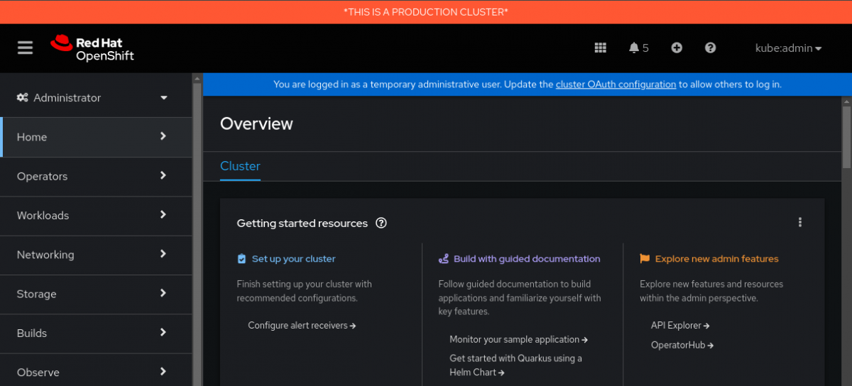The width and height of the screenshot is (852, 386).
Task: Click the chevron next to Storage
Action: pyautogui.click(x=163, y=293)
